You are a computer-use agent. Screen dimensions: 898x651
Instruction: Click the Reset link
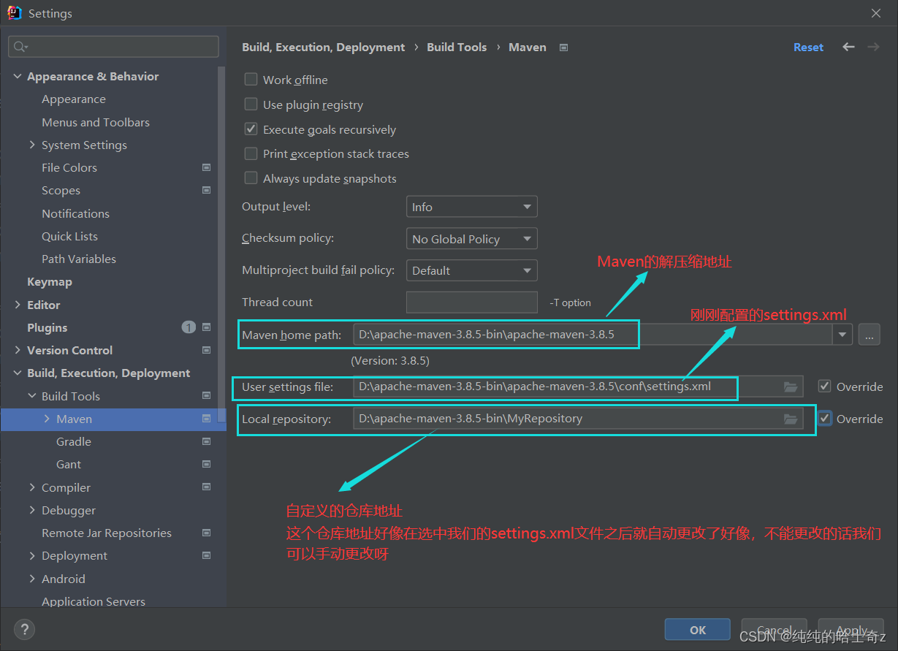tap(808, 47)
